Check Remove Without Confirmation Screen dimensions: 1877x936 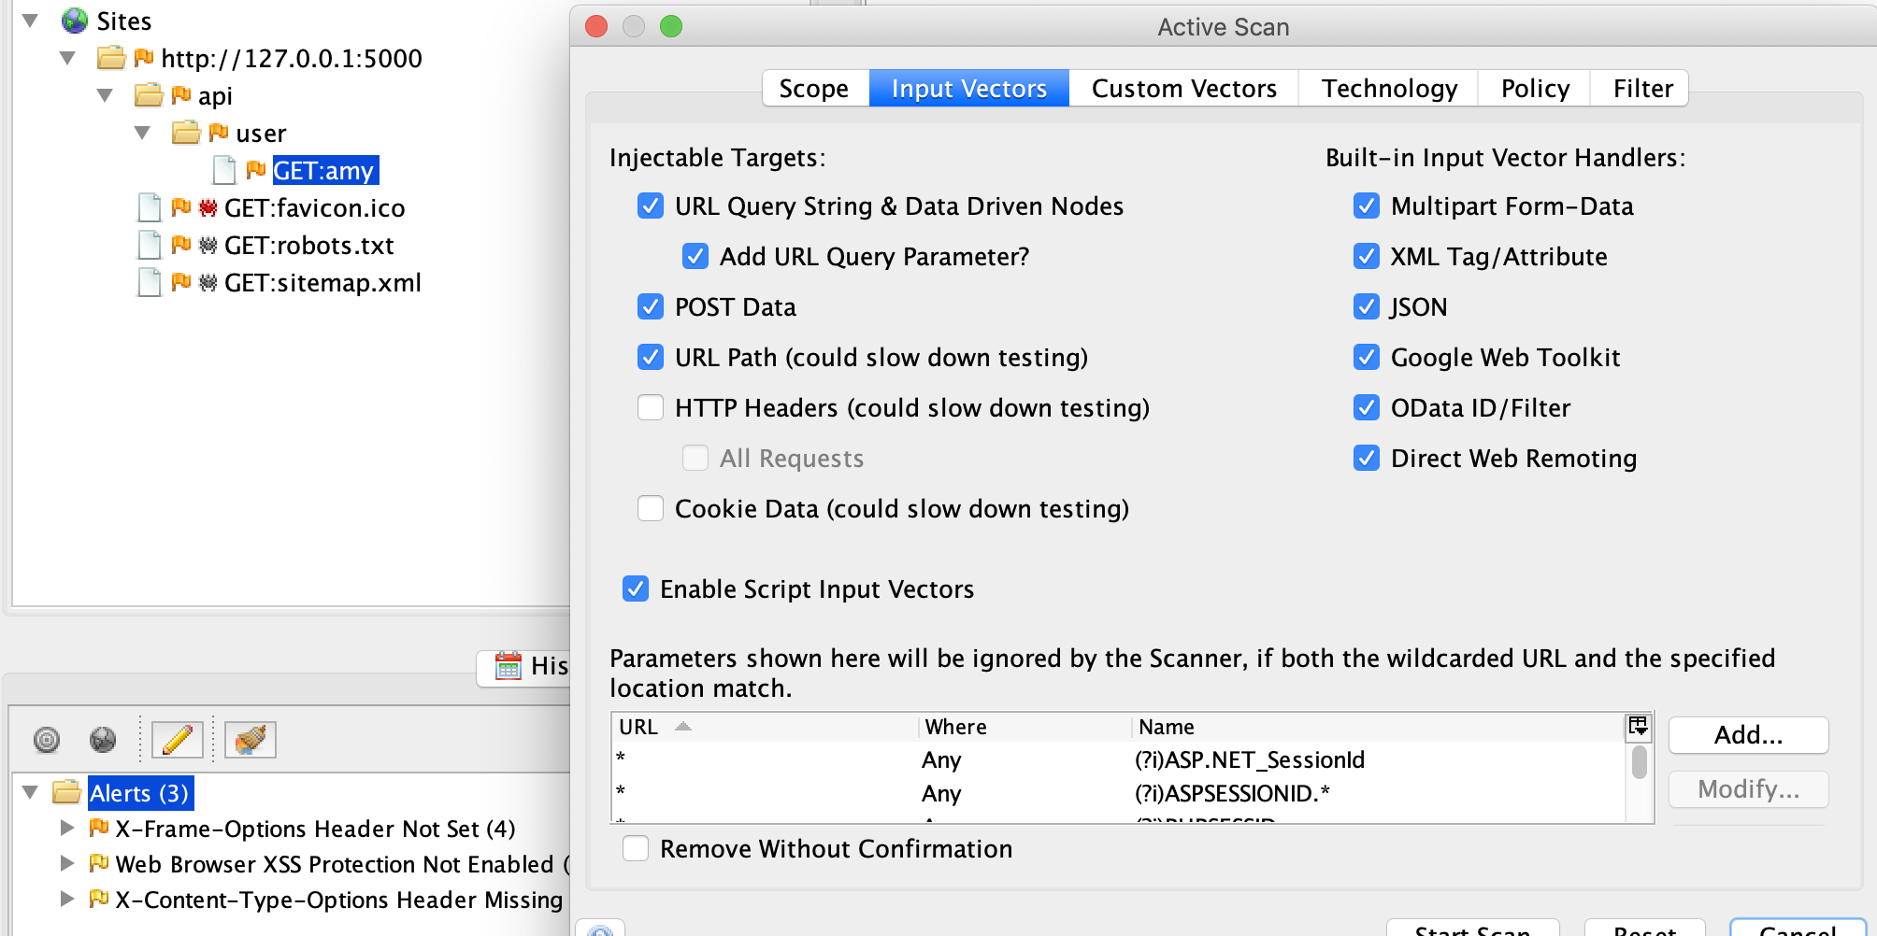pos(637,848)
